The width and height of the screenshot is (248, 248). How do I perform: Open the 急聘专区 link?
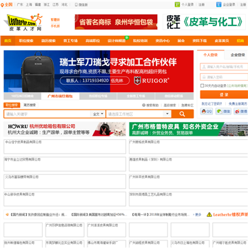(187, 105)
